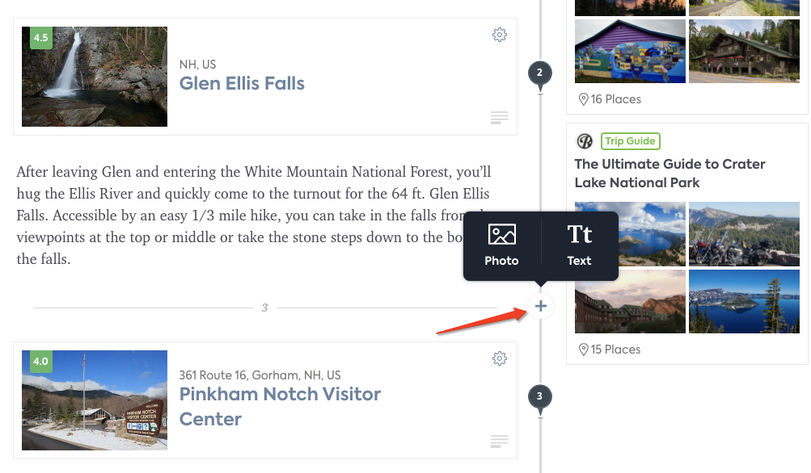Click the Trip Guide badge

630,141
